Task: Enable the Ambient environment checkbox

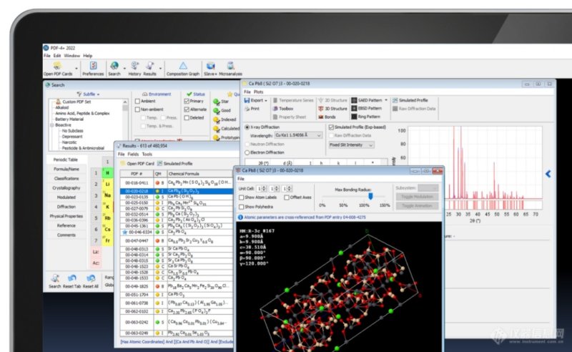Action: point(137,102)
